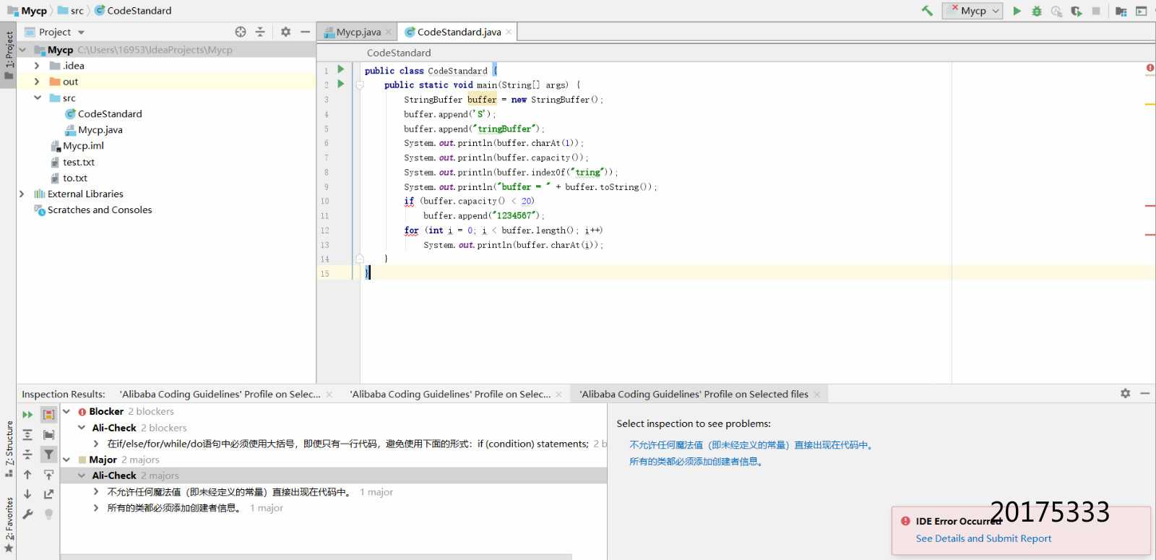
Task: Collapse the src folder
Action: tap(37, 98)
